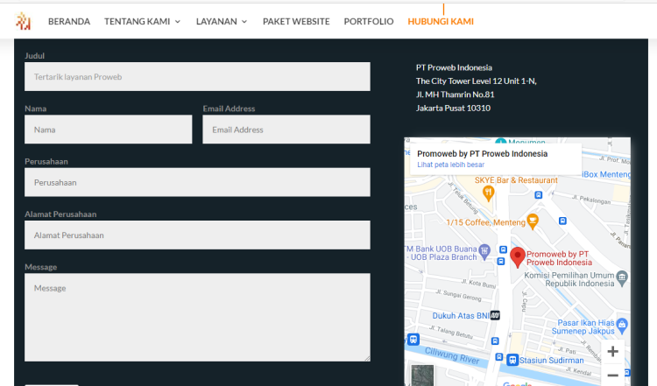Select the HUBUNGI KAMI menu item
The height and width of the screenshot is (386, 657).
[x=441, y=21]
